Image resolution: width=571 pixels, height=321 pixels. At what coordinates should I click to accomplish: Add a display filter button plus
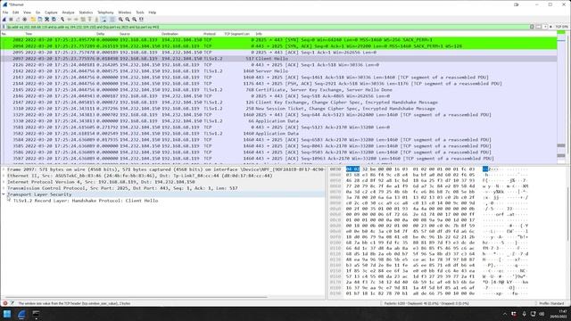click(x=550, y=27)
